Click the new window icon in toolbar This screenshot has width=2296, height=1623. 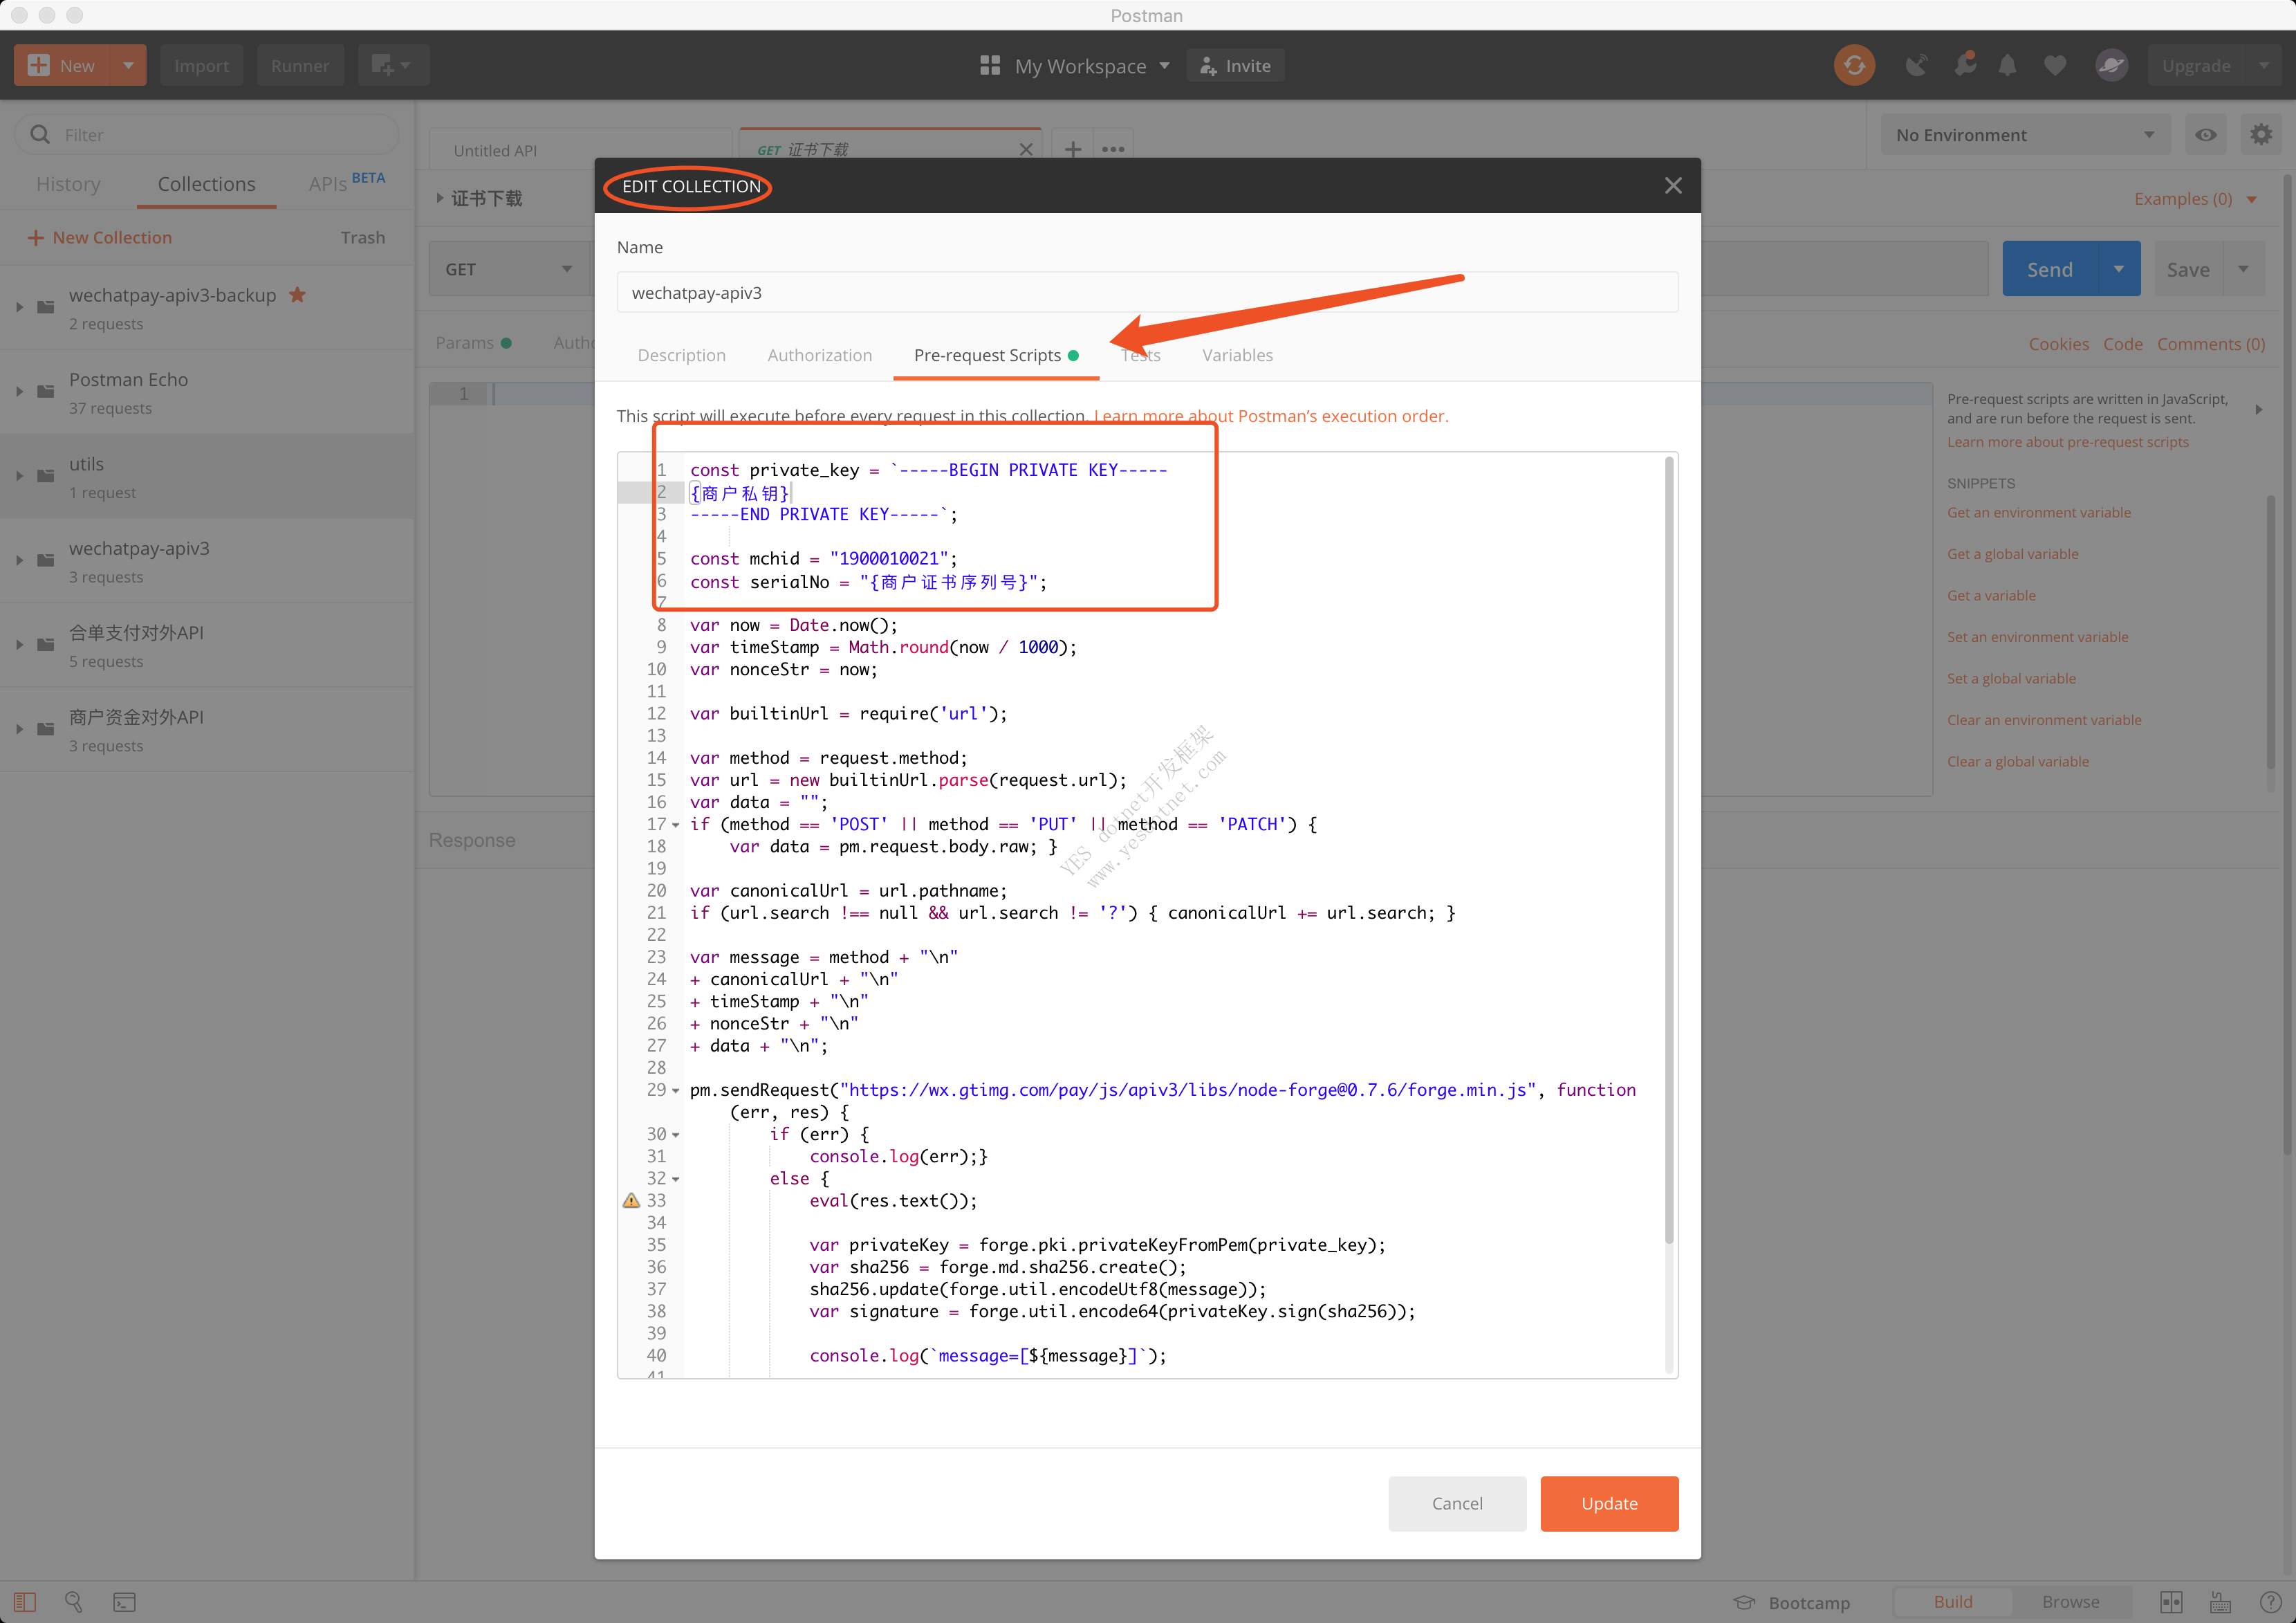click(x=392, y=65)
